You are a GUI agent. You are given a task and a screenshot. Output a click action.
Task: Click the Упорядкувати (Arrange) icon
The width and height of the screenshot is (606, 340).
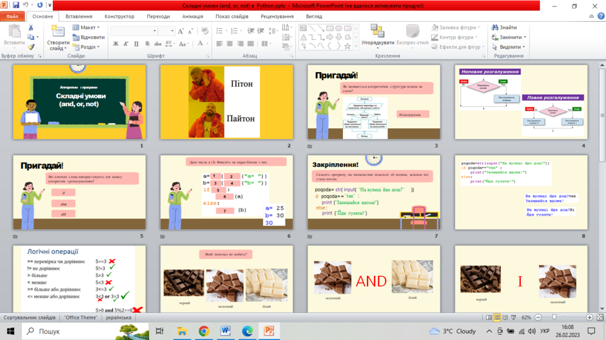(377, 32)
